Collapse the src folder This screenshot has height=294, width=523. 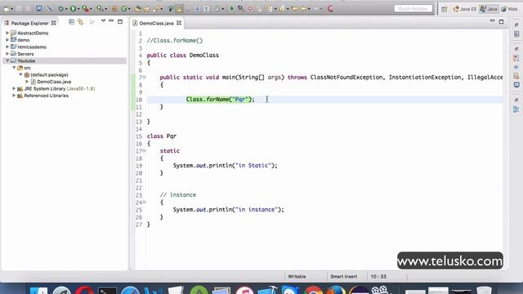[14, 68]
